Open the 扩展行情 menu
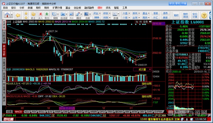Viewport: 213px width, 123px height. [57, 8]
